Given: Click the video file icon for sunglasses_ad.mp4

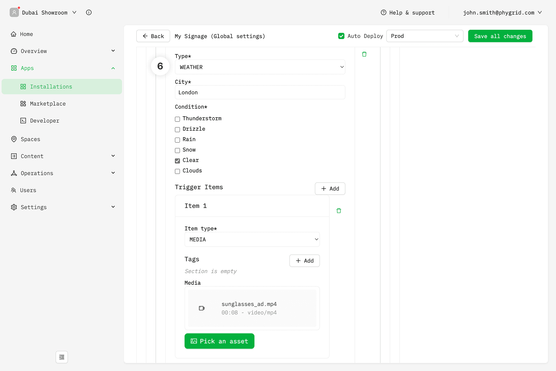Looking at the screenshot, I should click(202, 308).
